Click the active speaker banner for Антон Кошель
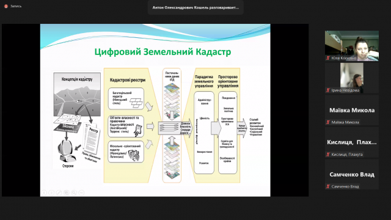The width and height of the screenshot is (391, 220). click(195, 7)
